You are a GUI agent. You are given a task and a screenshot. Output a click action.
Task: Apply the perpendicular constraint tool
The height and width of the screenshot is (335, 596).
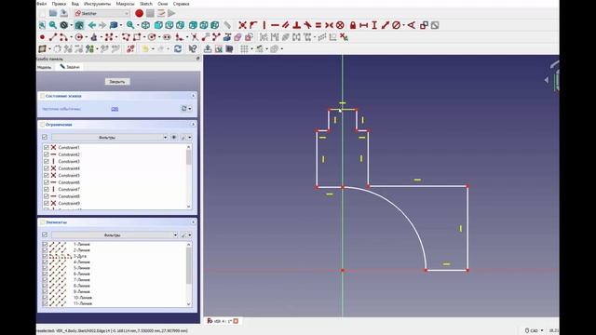coord(297,25)
